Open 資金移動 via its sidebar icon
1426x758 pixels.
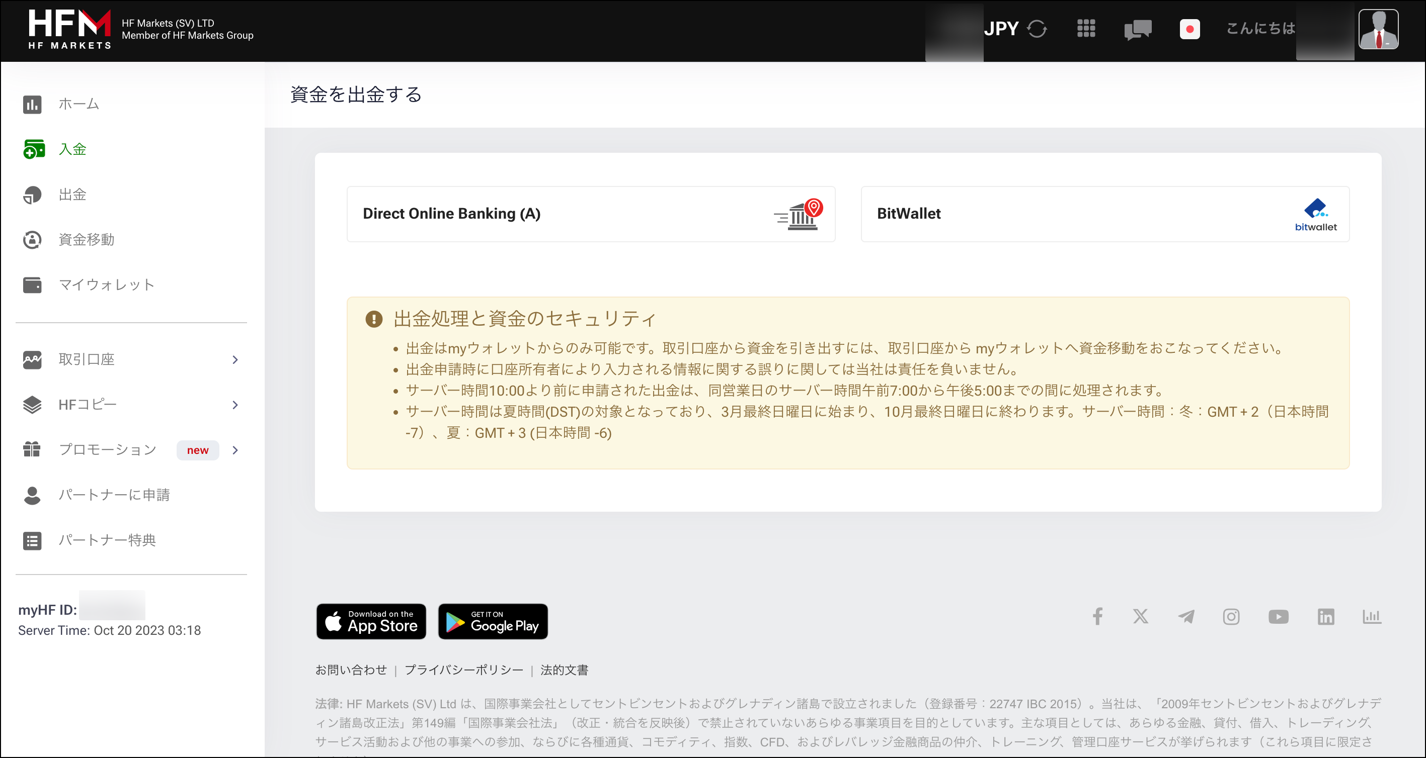(33, 239)
